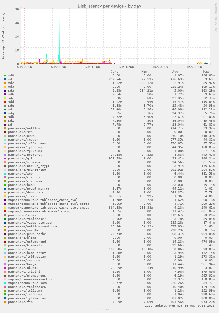Click the 'Sun 00:00' time axis label
This screenshot has width=219, height=313.
(25, 67)
